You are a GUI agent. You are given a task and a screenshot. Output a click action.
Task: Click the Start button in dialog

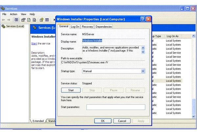pos(71,90)
